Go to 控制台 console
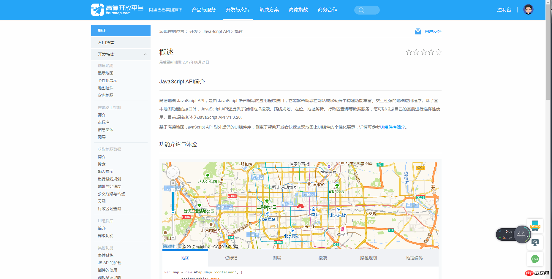The width and height of the screenshot is (552, 279). pos(504,10)
